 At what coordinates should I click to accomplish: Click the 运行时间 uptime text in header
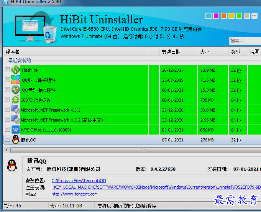coord(154,36)
